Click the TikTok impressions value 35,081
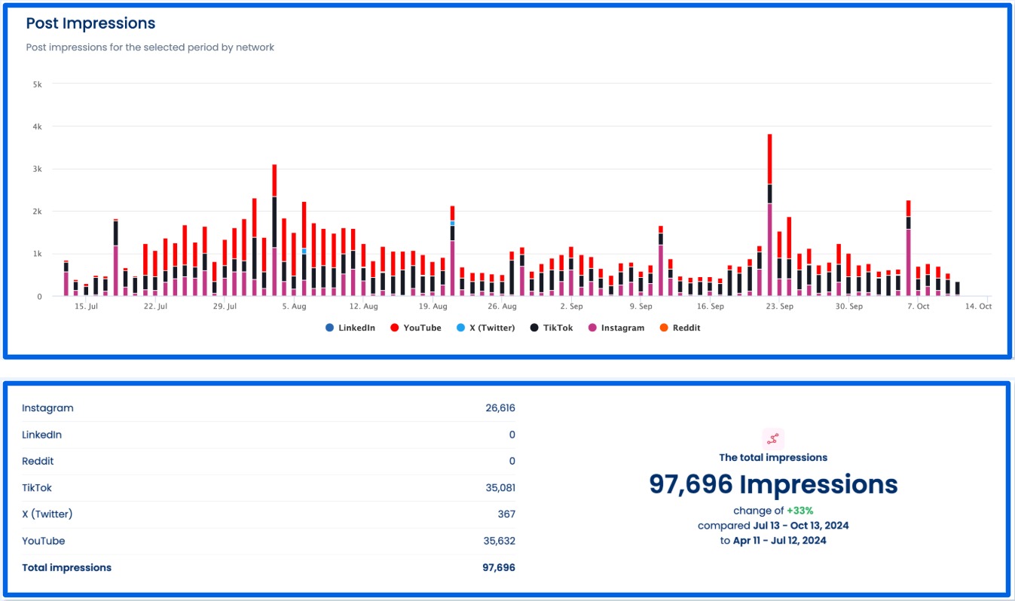The image size is (1015, 601). tap(502, 487)
